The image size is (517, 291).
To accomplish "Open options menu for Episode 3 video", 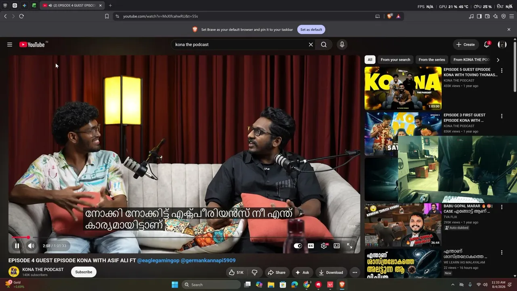I will click(x=502, y=116).
